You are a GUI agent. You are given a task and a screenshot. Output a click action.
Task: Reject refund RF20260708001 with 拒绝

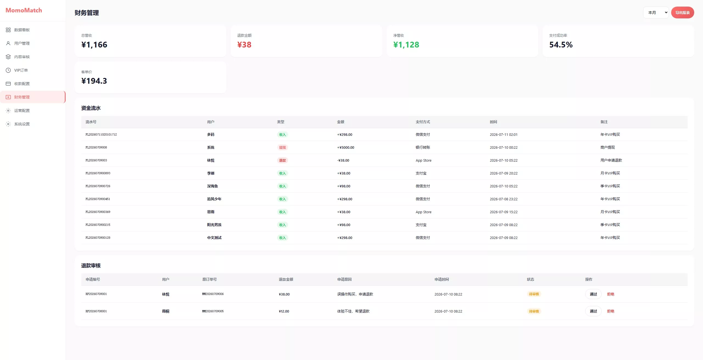coord(610,311)
